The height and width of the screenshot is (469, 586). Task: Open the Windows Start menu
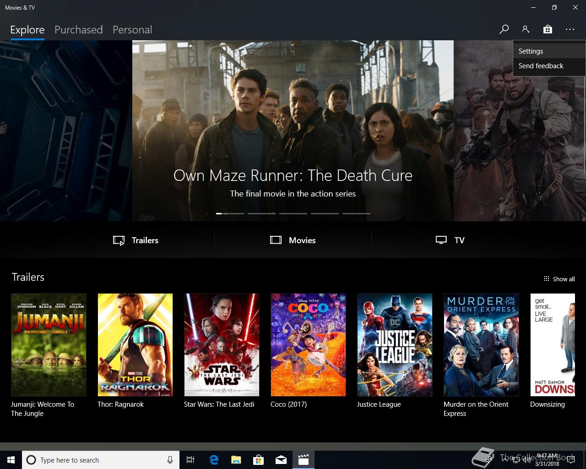click(11, 460)
